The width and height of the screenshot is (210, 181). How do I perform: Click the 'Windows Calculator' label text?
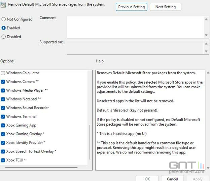click(x=23, y=73)
